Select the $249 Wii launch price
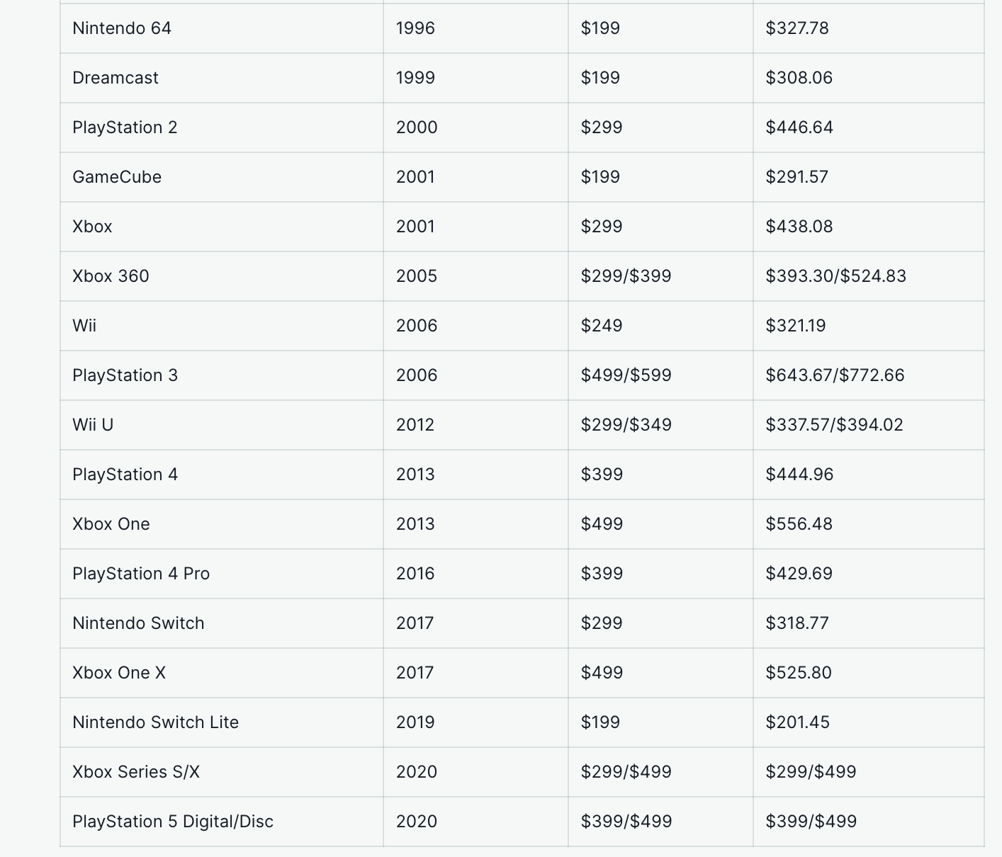This screenshot has height=857, width=1002. [601, 326]
